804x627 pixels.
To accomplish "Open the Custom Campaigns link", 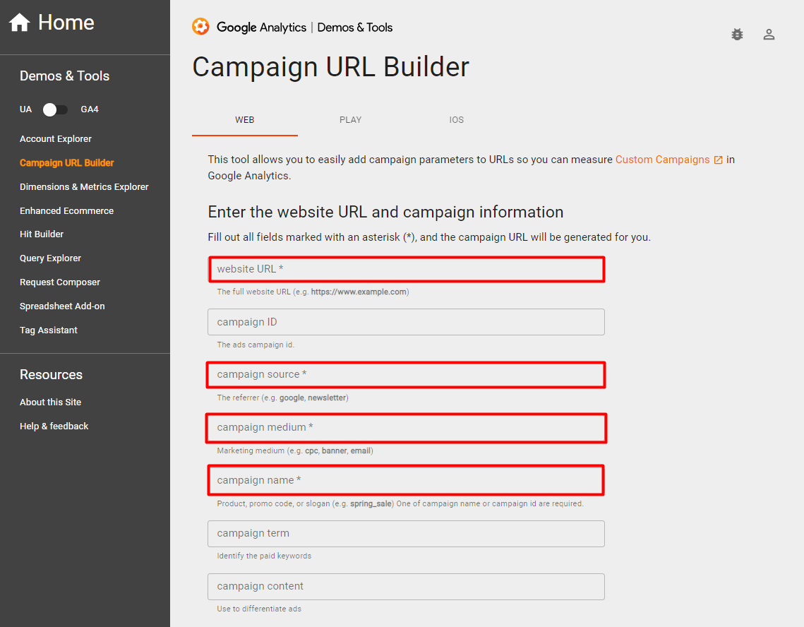I will (662, 160).
